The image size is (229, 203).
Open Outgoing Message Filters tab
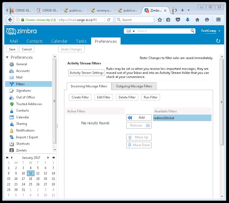[x=134, y=86]
